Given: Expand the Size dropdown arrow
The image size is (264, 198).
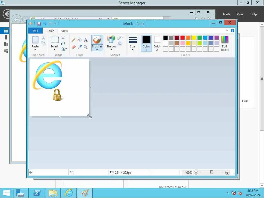Looking at the screenshot, I should coord(133,50).
